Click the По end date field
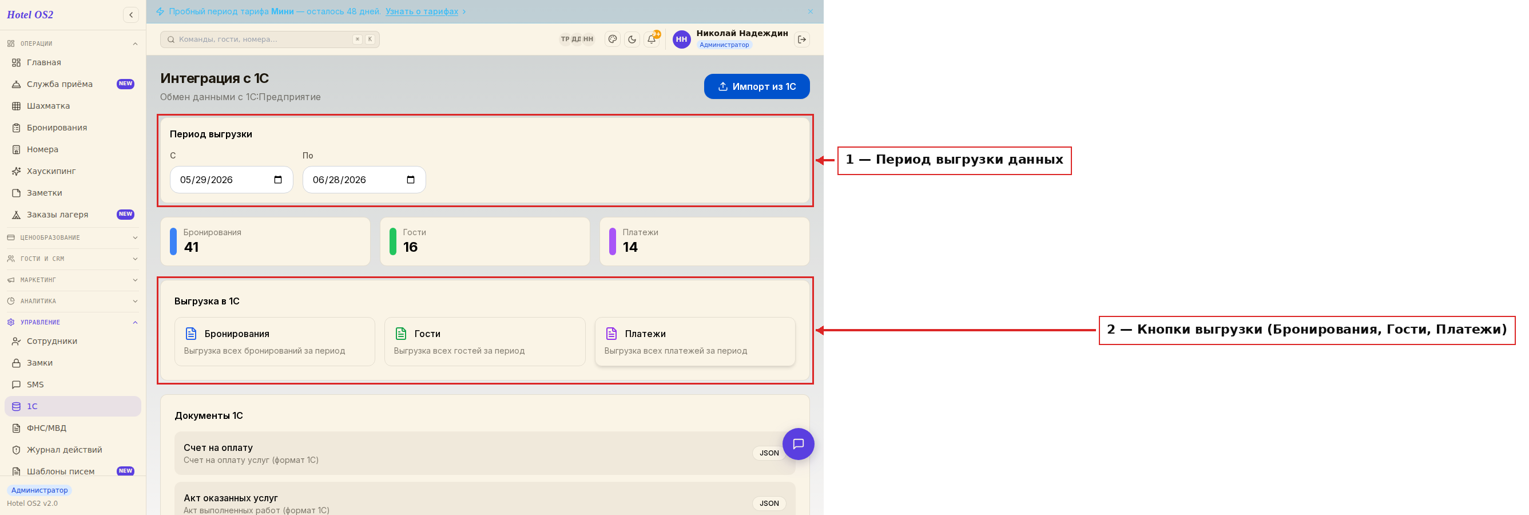 point(364,179)
